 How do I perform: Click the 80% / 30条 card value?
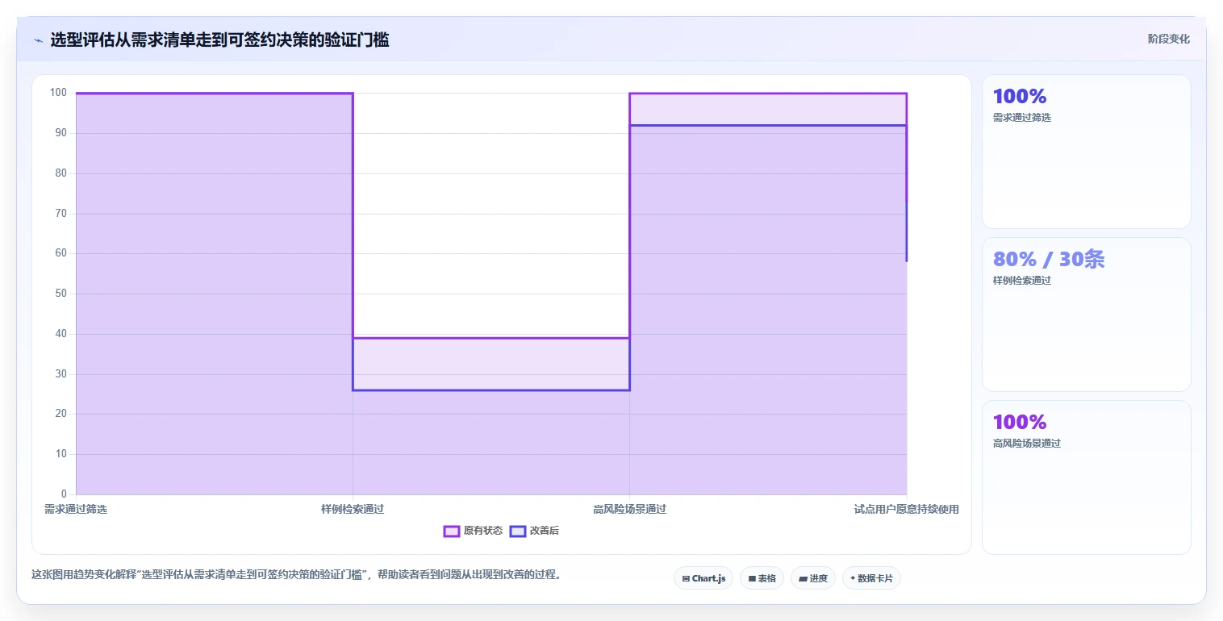pyautogui.click(x=1049, y=259)
